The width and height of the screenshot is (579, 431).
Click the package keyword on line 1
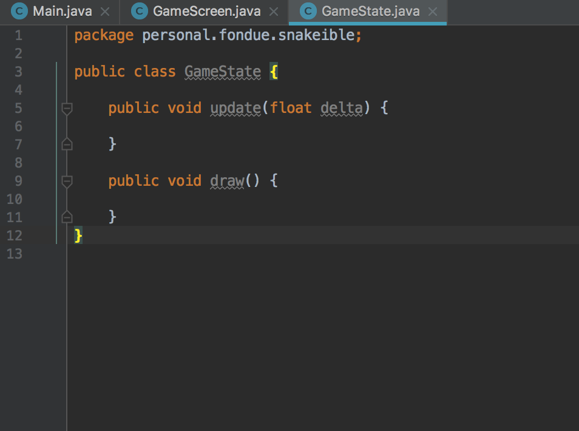(104, 35)
